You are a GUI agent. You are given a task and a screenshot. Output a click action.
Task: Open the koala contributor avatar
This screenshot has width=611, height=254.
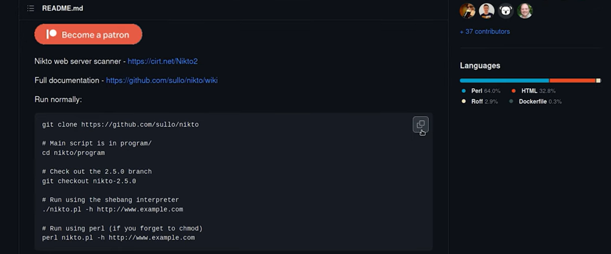505,11
